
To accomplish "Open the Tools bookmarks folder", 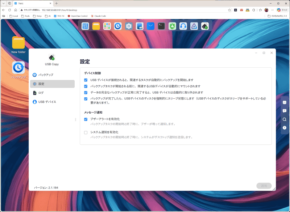I will point(25,16).
